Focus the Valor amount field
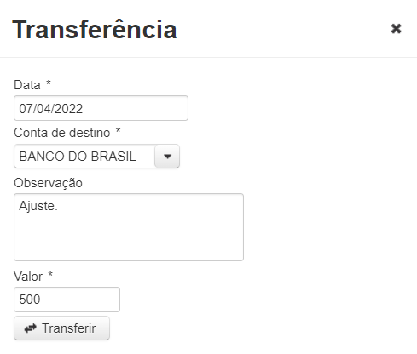The width and height of the screenshot is (417, 354). tap(67, 300)
